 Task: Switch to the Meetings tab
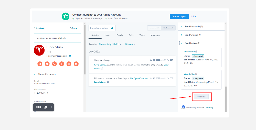pos(155,35)
